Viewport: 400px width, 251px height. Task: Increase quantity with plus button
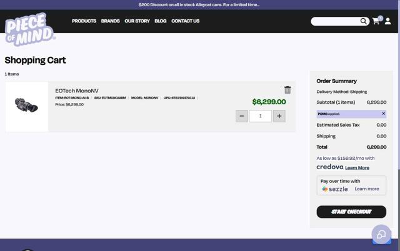(x=279, y=116)
